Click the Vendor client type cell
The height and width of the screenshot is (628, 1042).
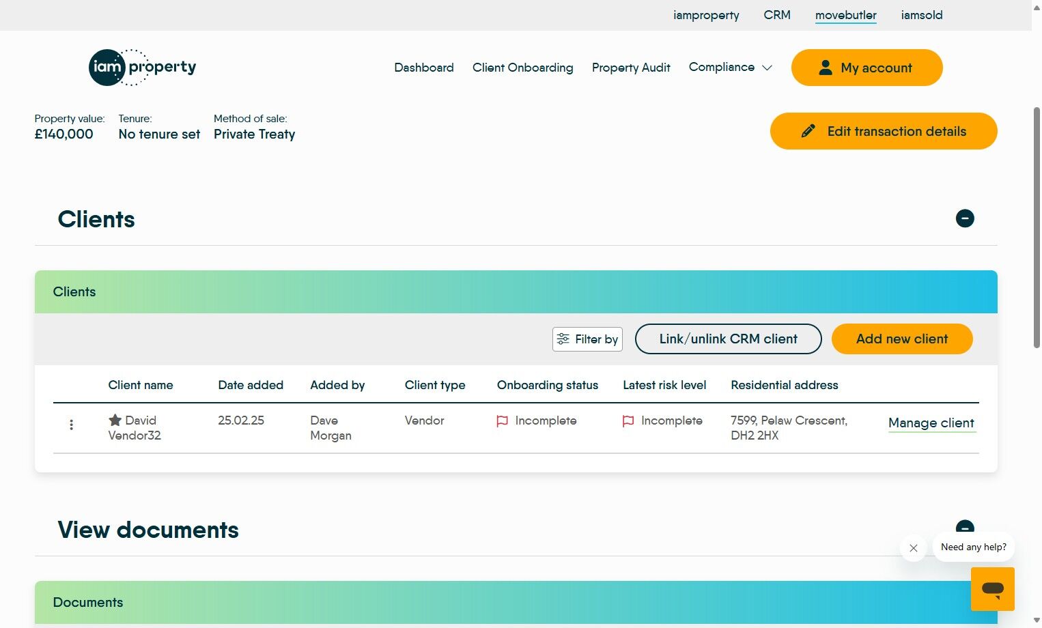424,420
